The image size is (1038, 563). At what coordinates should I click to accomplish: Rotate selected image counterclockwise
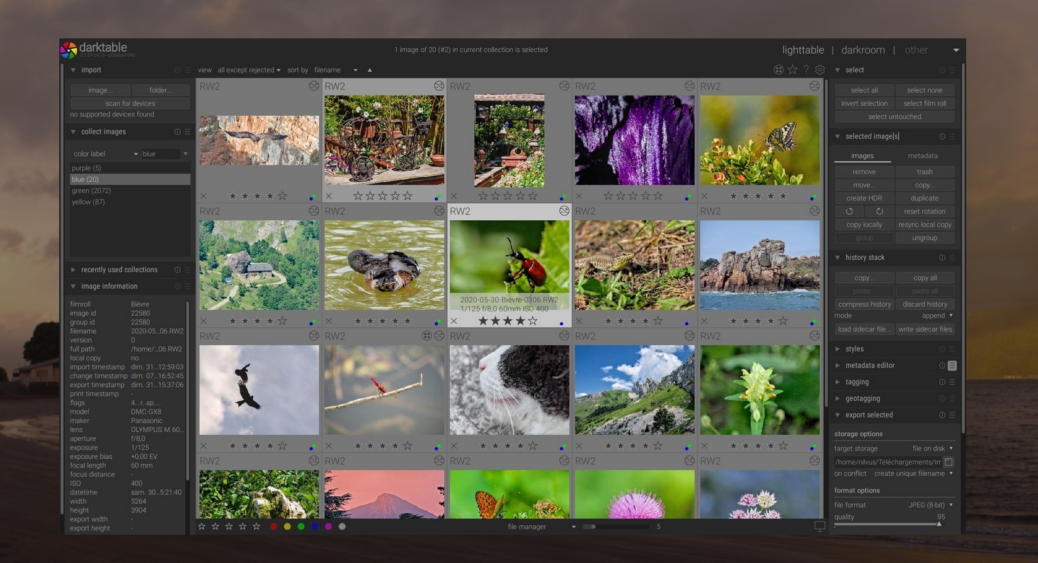[849, 211]
